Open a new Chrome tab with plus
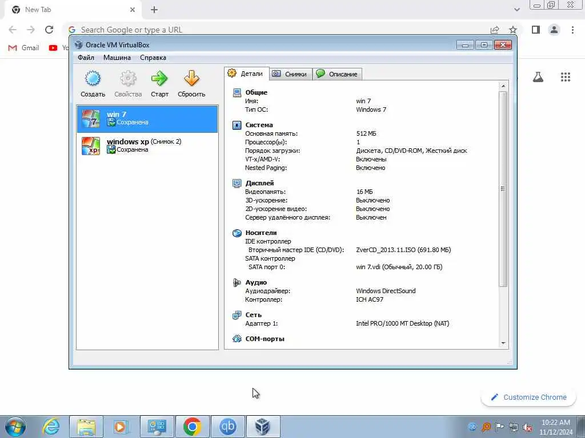Viewport: 585px width, 438px height. (x=154, y=10)
